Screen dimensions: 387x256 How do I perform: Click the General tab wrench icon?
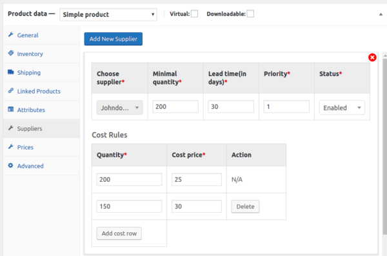[x=10, y=35]
